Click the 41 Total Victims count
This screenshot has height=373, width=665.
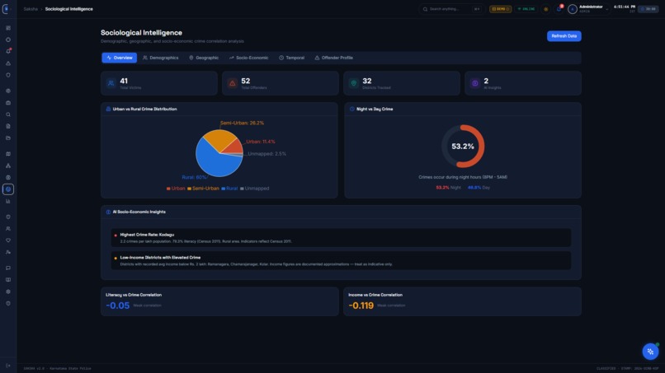[124, 81]
